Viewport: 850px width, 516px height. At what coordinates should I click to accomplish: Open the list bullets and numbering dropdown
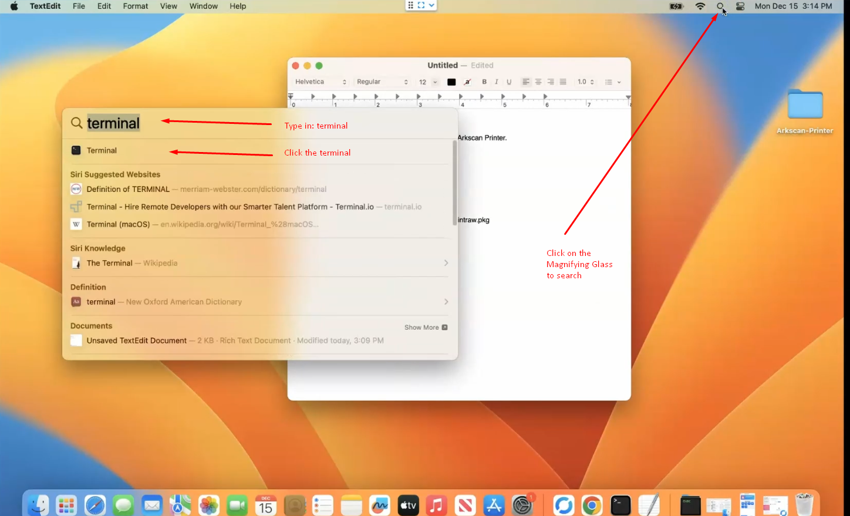tap(613, 82)
